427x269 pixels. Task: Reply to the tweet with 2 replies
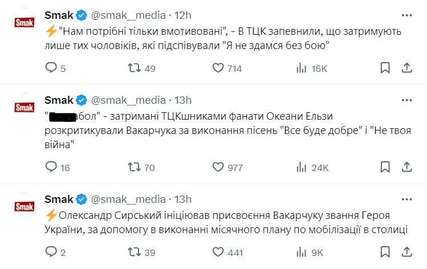(51, 252)
